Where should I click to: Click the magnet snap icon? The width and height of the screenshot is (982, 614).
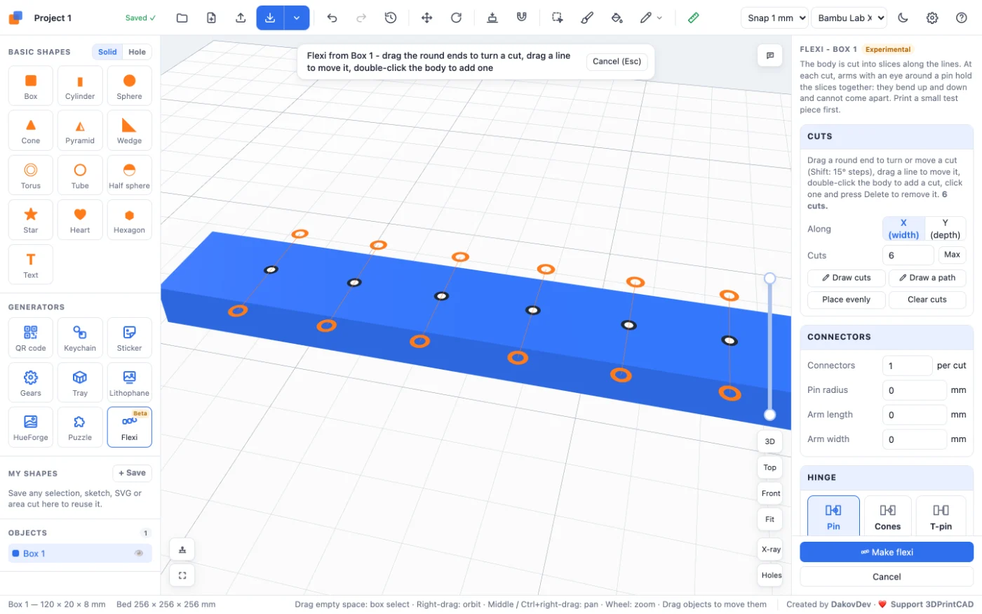(522, 18)
